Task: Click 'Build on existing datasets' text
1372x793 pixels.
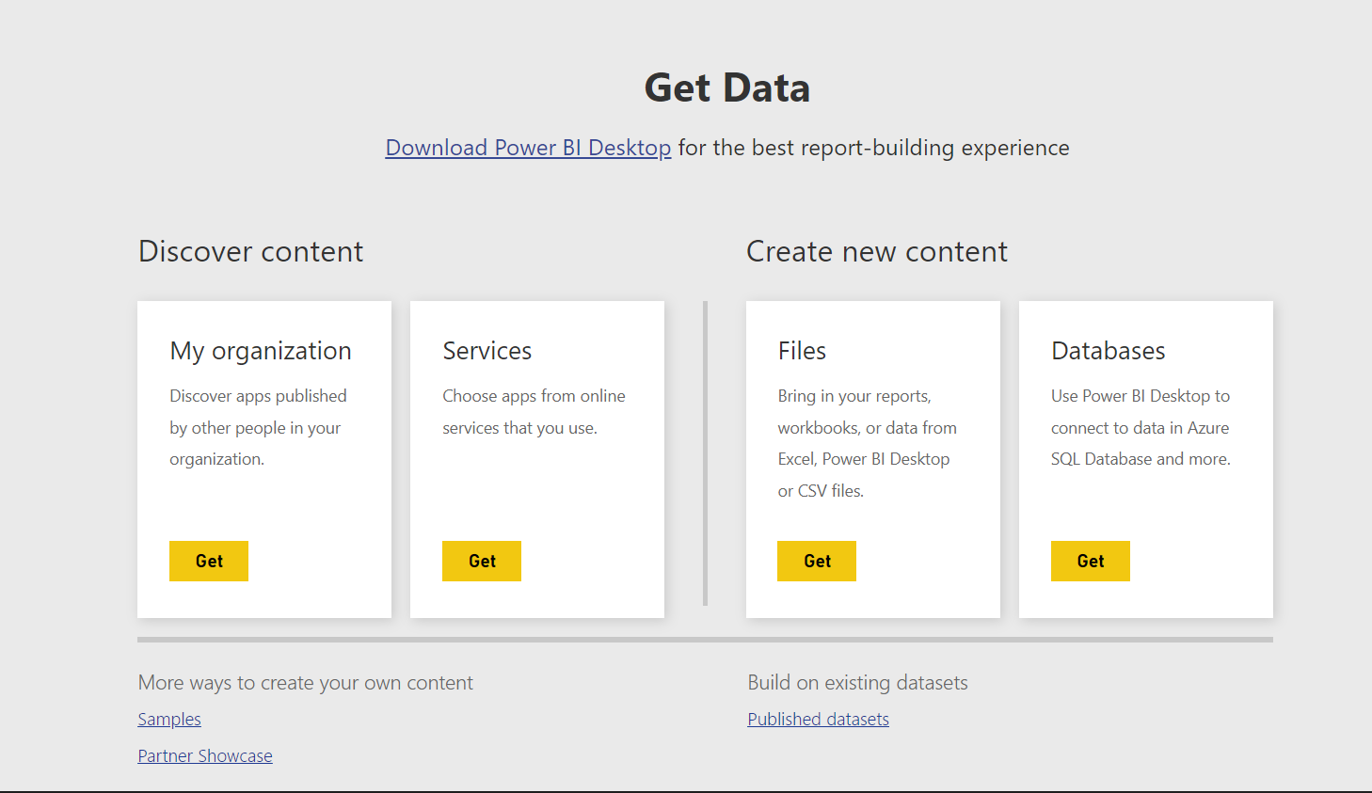Action: click(x=858, y=683)
